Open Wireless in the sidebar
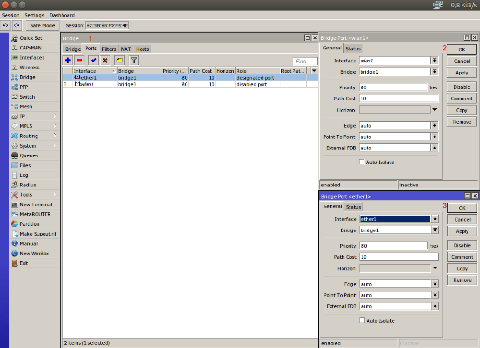This screenshot has width=480, height=348. pyautogui.click(x=29, y=68)
